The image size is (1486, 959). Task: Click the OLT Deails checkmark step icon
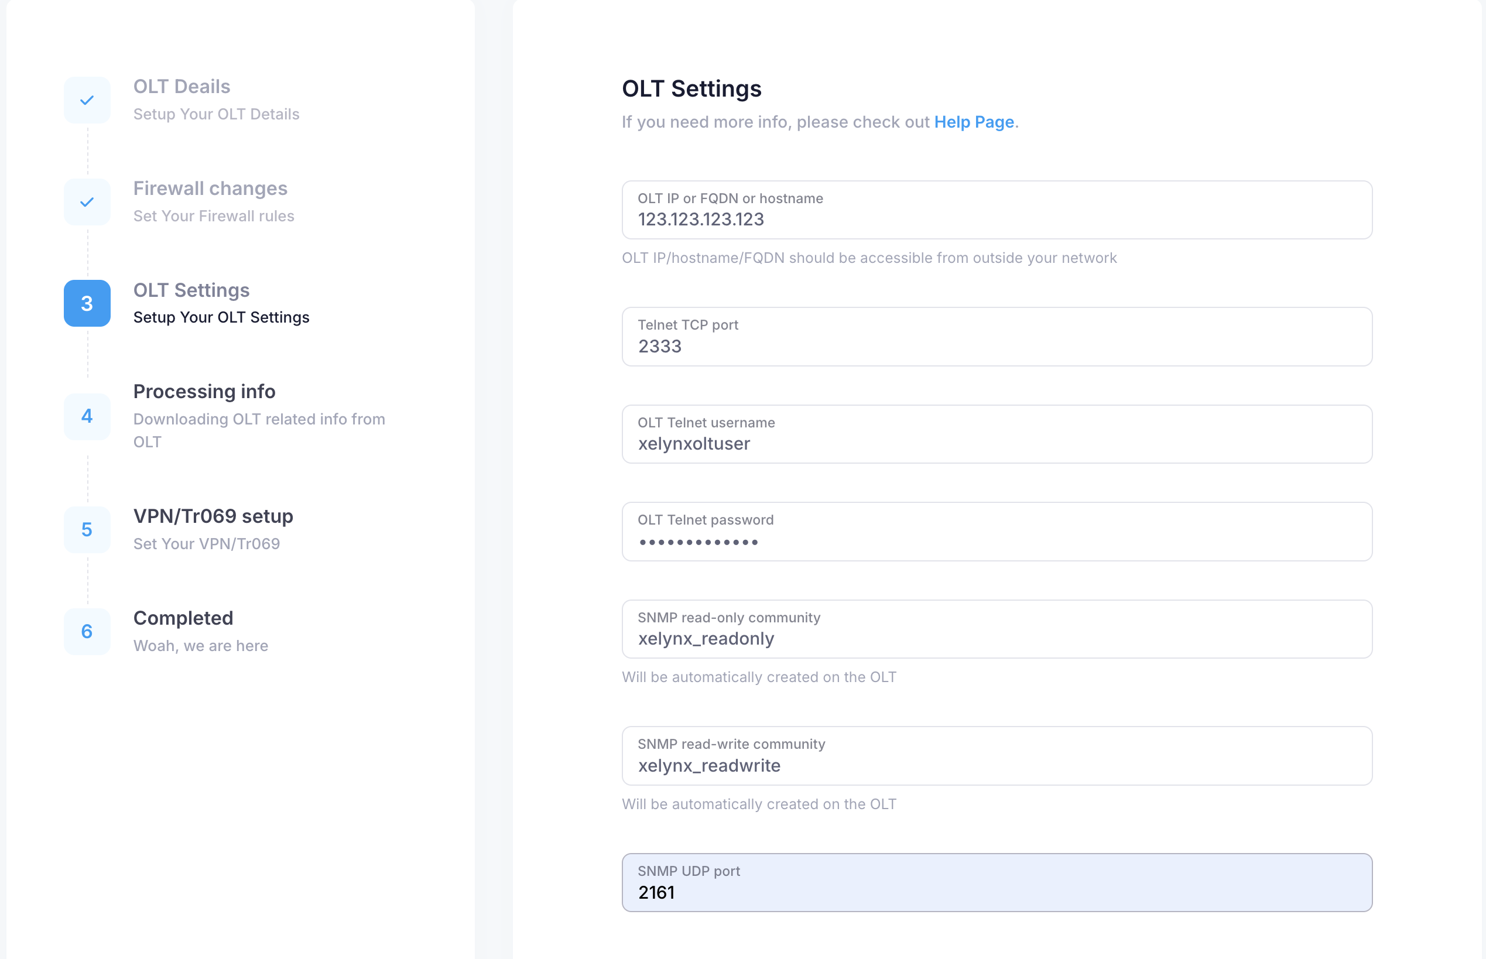point(87,100)
